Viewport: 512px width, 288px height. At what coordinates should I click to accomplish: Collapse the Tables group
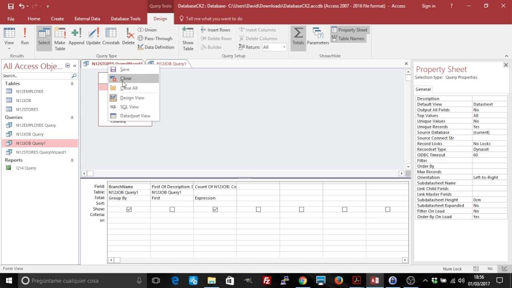72,84
